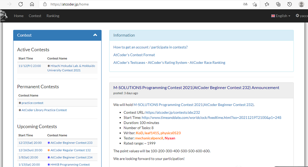Open the practice contest link
The width and height of the screenshot is (308, 167).
coord(33,103)
